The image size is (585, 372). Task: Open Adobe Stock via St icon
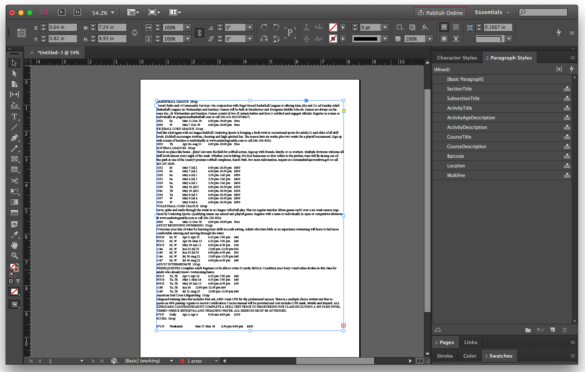77,12
